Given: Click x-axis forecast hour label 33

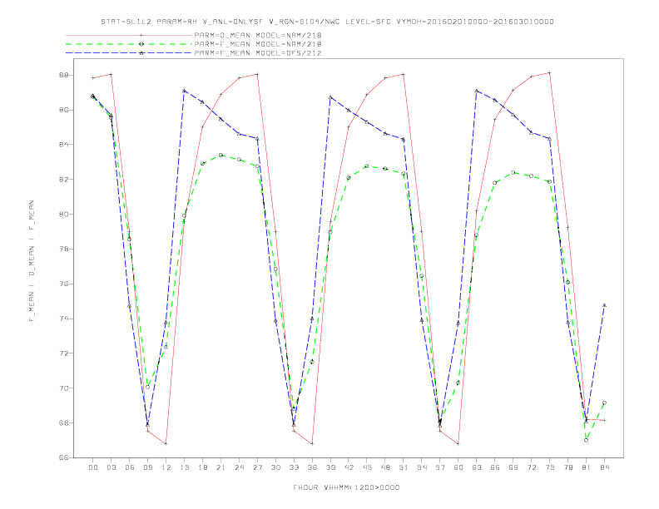Looking at the screenshot, I should click(294, 467).
